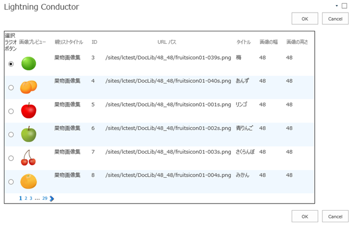
Task: Select the radio button for ID 8
Action: pos(11,182)
